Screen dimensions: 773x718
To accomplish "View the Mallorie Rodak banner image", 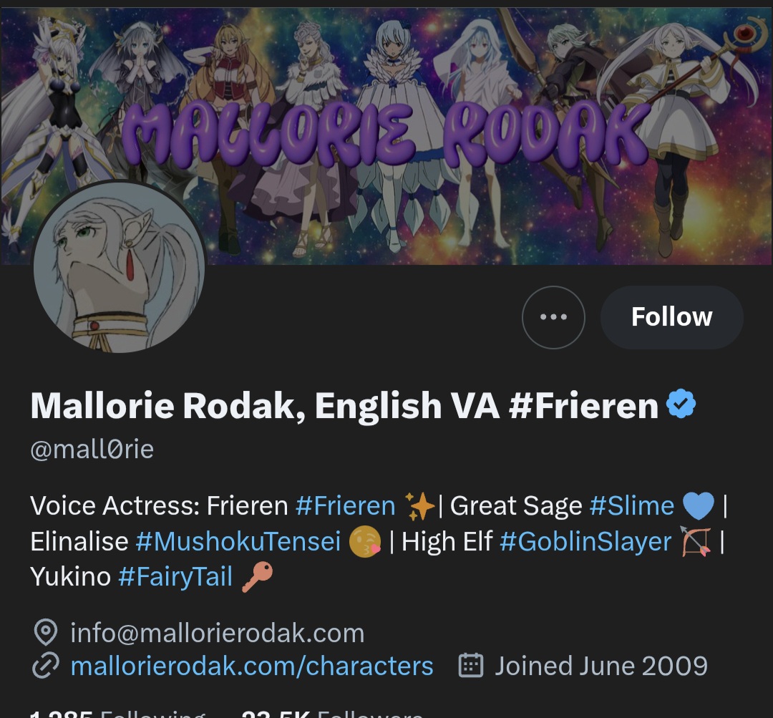I will tap(386, 135).
